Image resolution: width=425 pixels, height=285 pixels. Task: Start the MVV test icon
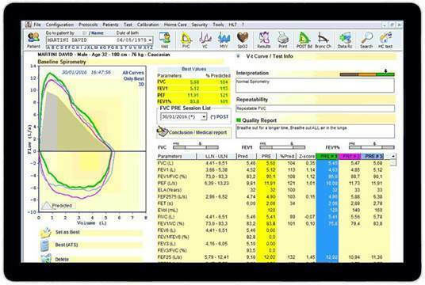[x=224, y=40]
